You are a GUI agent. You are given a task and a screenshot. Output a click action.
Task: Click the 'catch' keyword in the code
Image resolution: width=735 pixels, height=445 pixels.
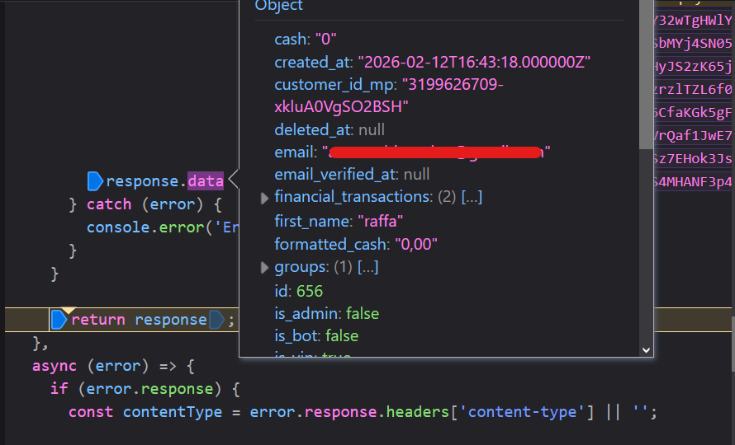point(109,204)
